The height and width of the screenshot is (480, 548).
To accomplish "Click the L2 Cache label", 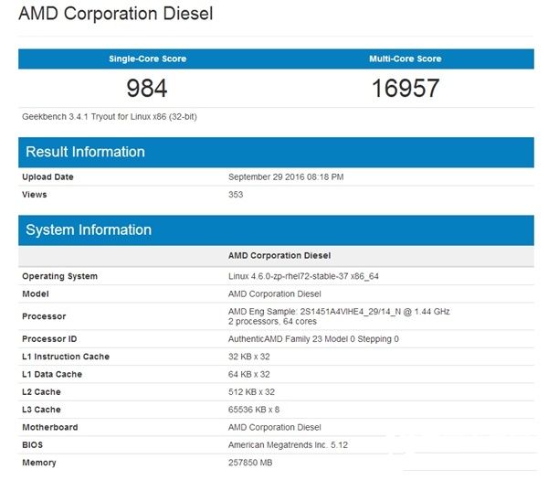I will point(41,392).
